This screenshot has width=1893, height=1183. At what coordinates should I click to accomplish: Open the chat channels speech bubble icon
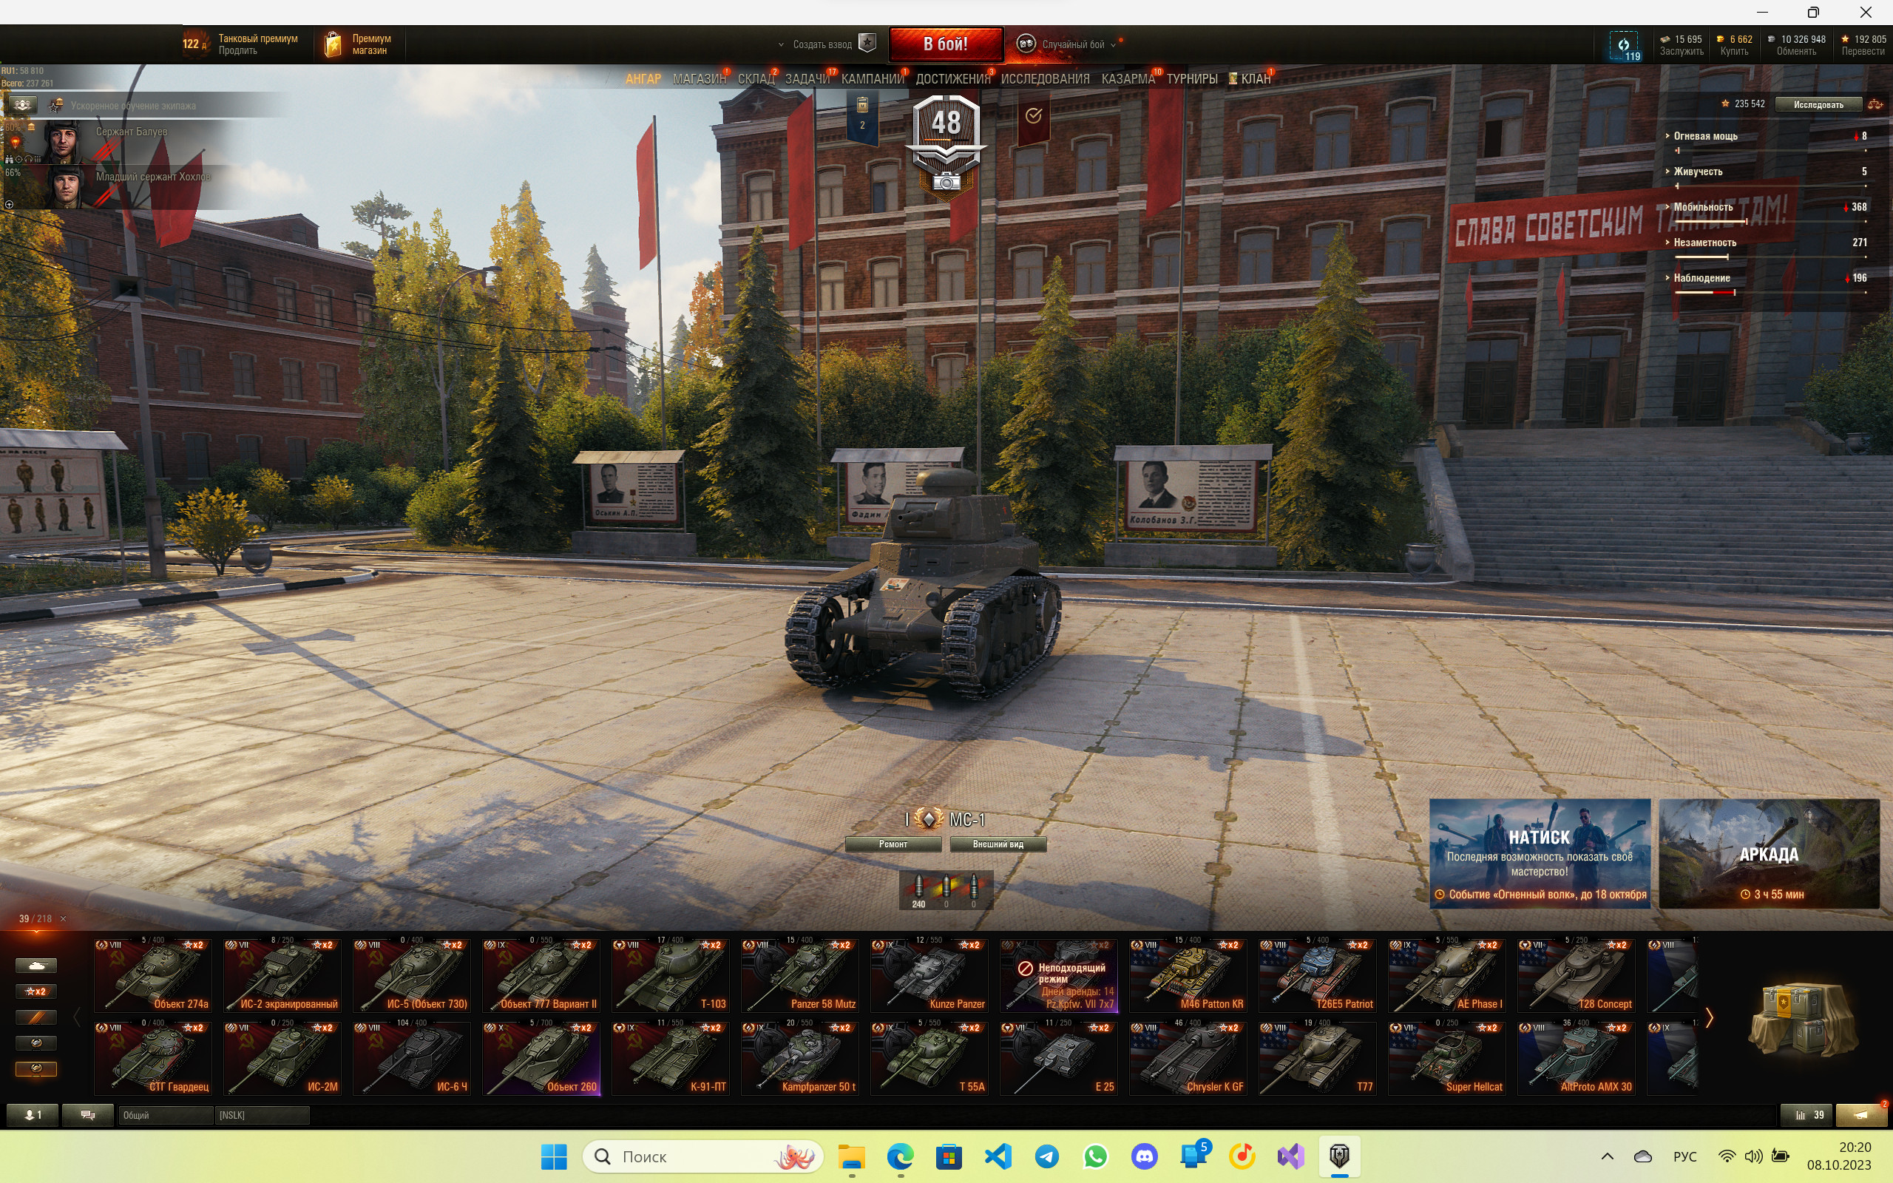click(87, 1115)
